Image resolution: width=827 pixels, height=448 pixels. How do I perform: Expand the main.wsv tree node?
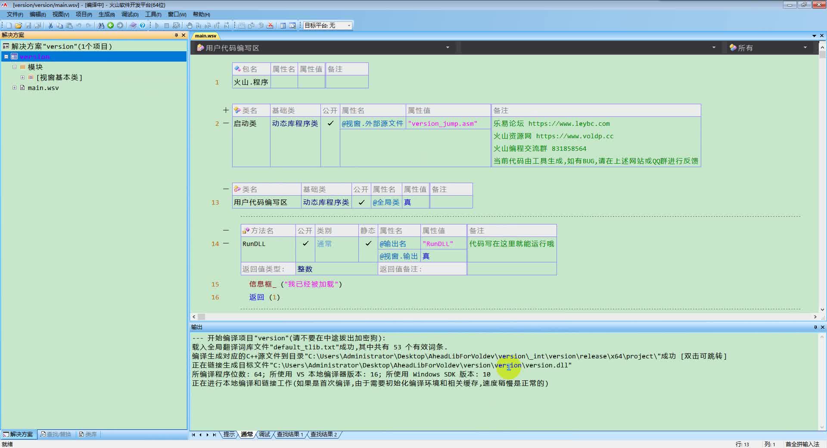(14, 87)
